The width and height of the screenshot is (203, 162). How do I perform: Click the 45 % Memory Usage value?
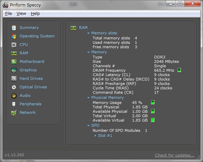pos(137,103)
